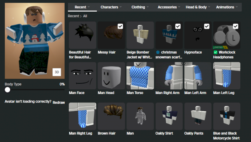This screenshot has height=142, width=251.
Task: Uncheck the christmas snowman scarf checkbox
Action: coord(178,26)
